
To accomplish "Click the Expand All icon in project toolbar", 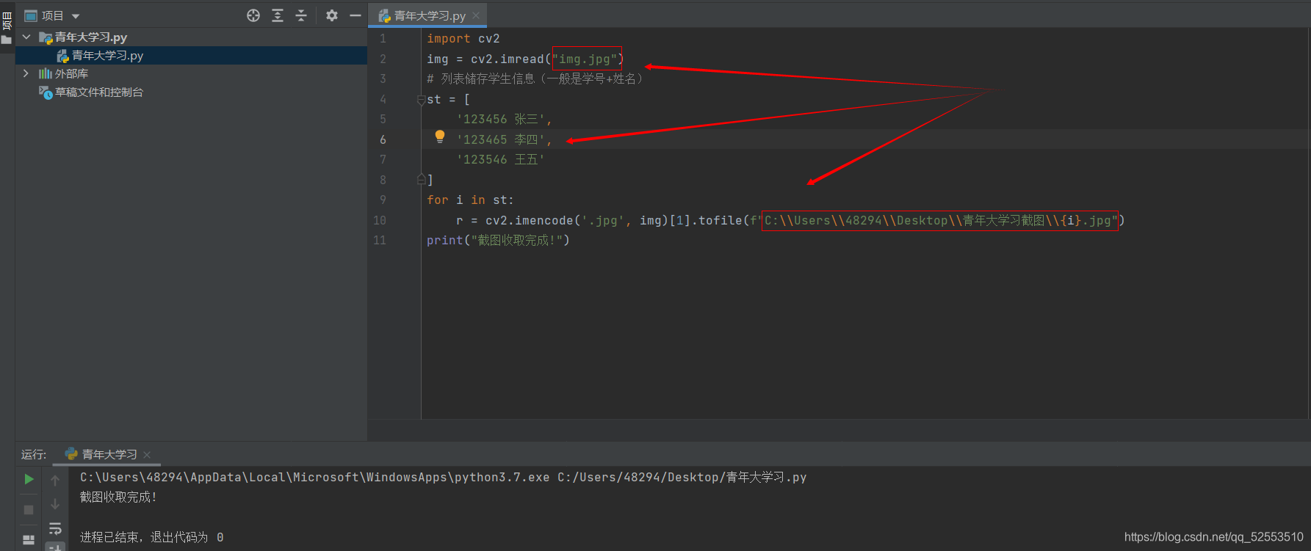I will (278, 15).
